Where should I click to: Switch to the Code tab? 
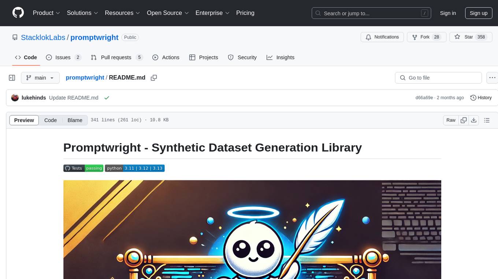[x=26, y=57]
